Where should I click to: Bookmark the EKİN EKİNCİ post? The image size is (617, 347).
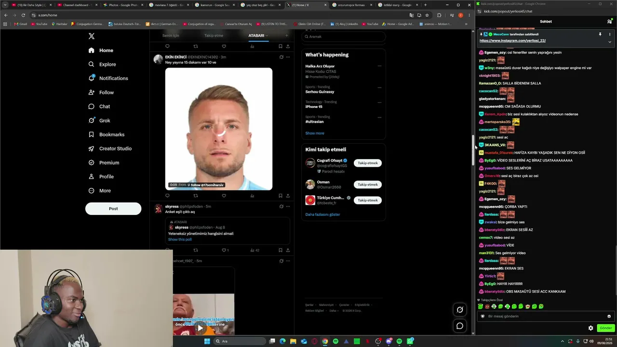tap(280, 196)
